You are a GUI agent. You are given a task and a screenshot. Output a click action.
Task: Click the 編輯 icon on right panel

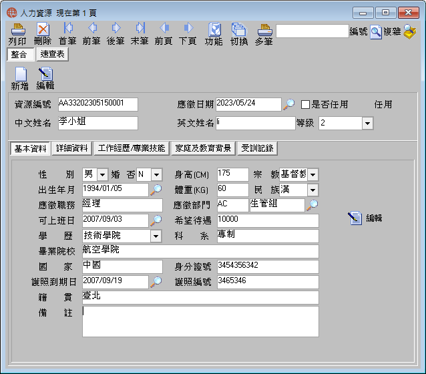tap(355, 218)
